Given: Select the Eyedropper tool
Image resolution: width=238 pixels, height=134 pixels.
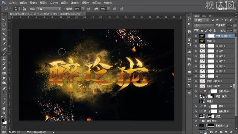Looking at the screenshot, I should (4, 44).
